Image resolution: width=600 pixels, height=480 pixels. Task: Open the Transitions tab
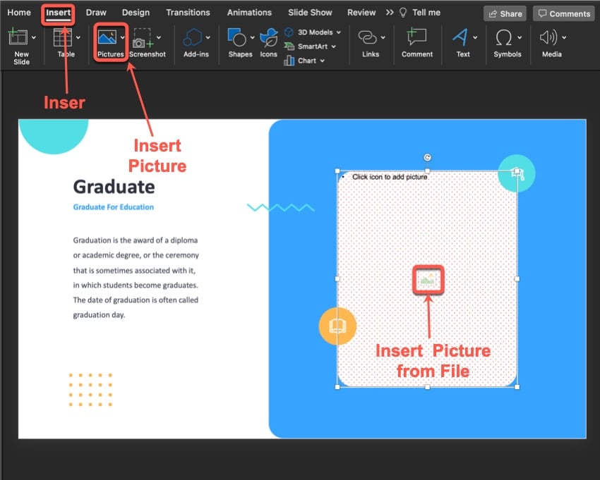click(x=188, y=13)
